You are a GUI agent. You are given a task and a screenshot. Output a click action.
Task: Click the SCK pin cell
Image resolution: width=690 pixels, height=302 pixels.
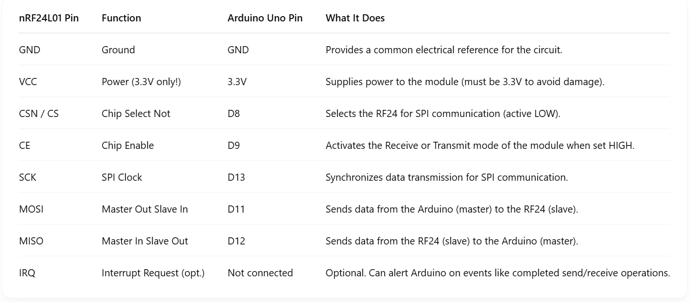[28, 177]
